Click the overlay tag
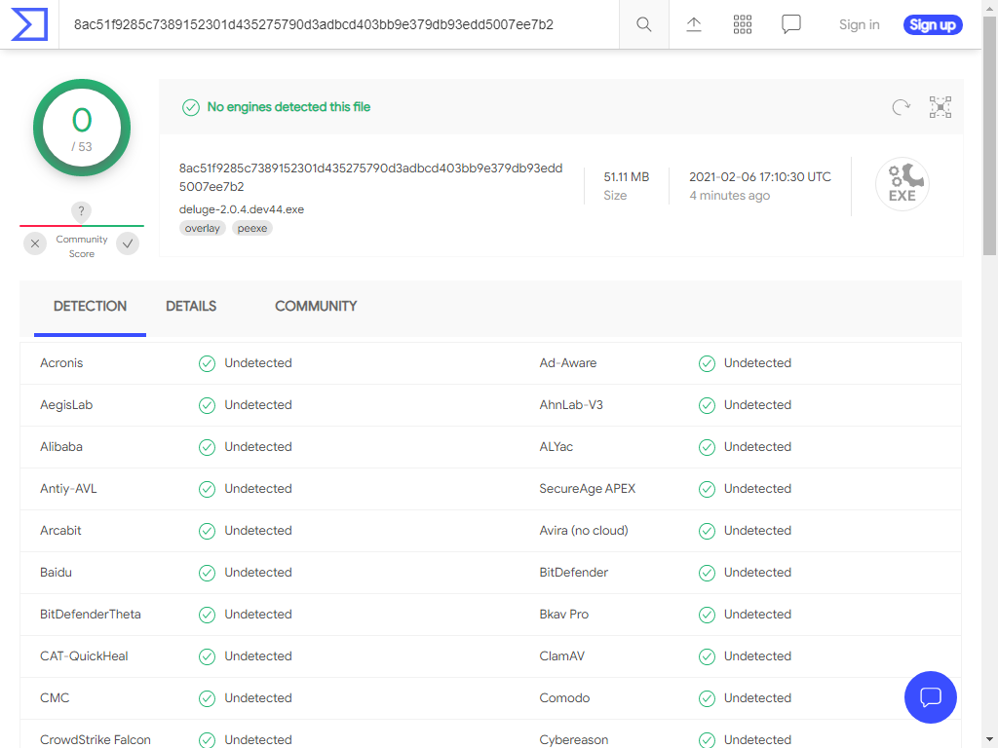998x748 pixels. coord(203,228)
